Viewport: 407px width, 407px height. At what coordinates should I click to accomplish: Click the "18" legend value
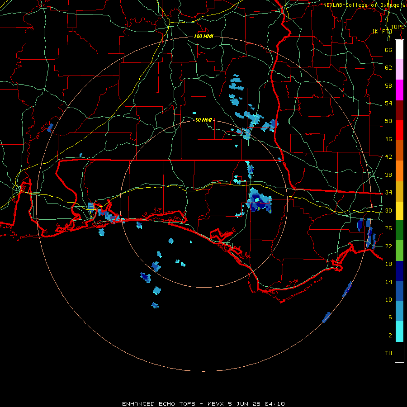[388, 264]
